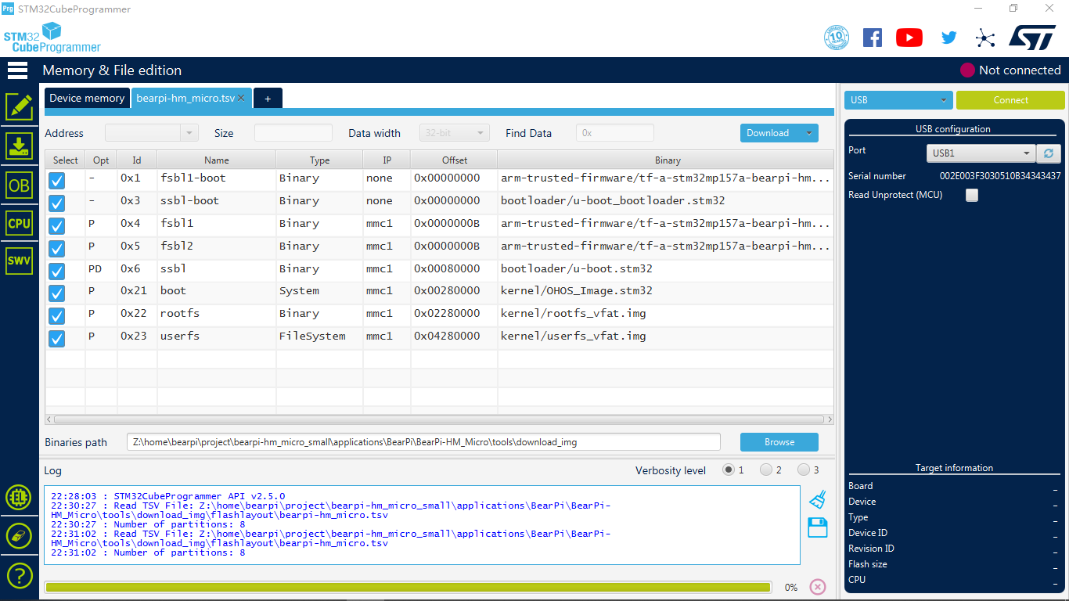Open the ST YouTube channel icon
This screenshot has width=1069, height=601.
point(909,38)
